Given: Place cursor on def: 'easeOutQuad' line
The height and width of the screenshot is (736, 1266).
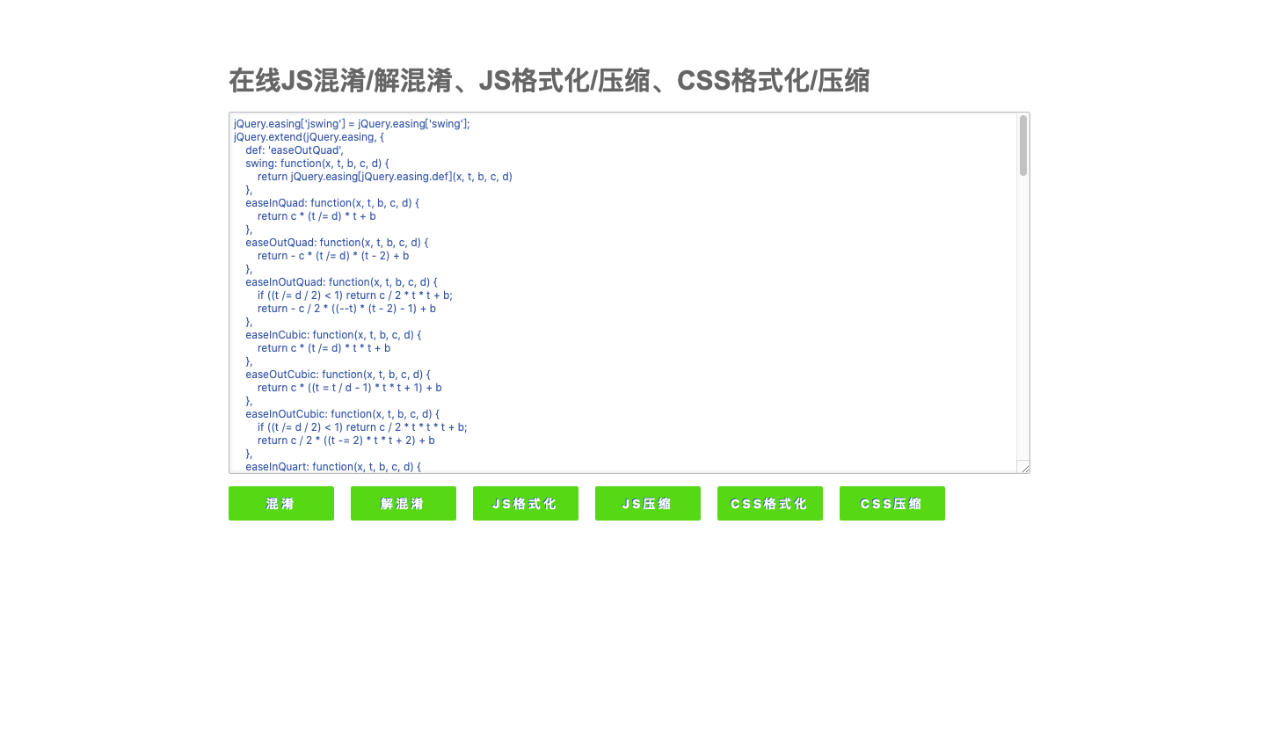Looking at the screenshot, I should click(x=294, y=150).
